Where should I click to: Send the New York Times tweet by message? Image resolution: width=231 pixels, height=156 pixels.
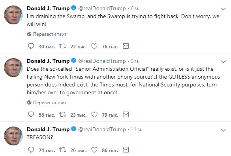(126, 114)
